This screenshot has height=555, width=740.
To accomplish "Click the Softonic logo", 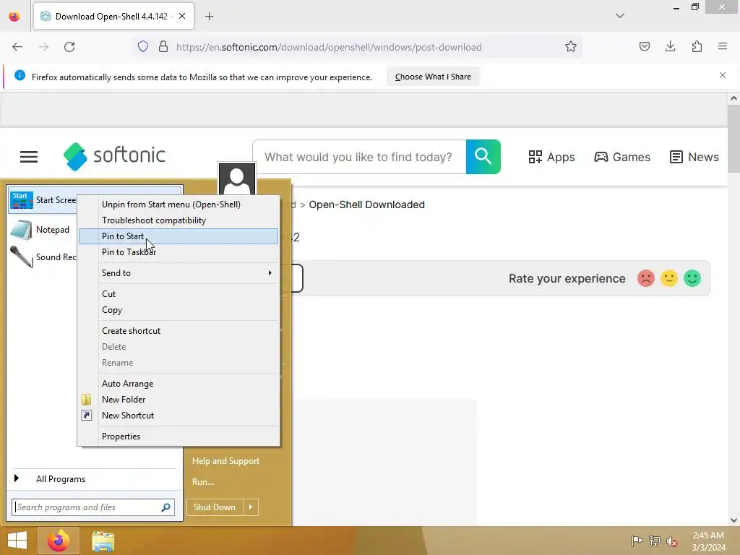I will coord(114,156).
